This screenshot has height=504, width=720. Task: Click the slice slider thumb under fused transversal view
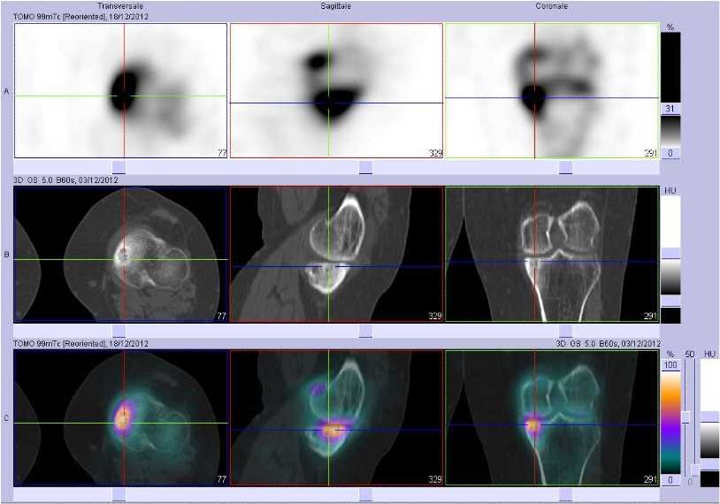[119, 494]
